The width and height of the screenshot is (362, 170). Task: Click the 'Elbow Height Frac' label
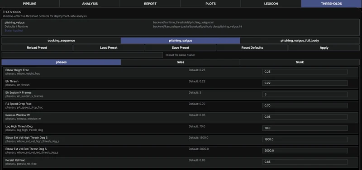point(17,70)
